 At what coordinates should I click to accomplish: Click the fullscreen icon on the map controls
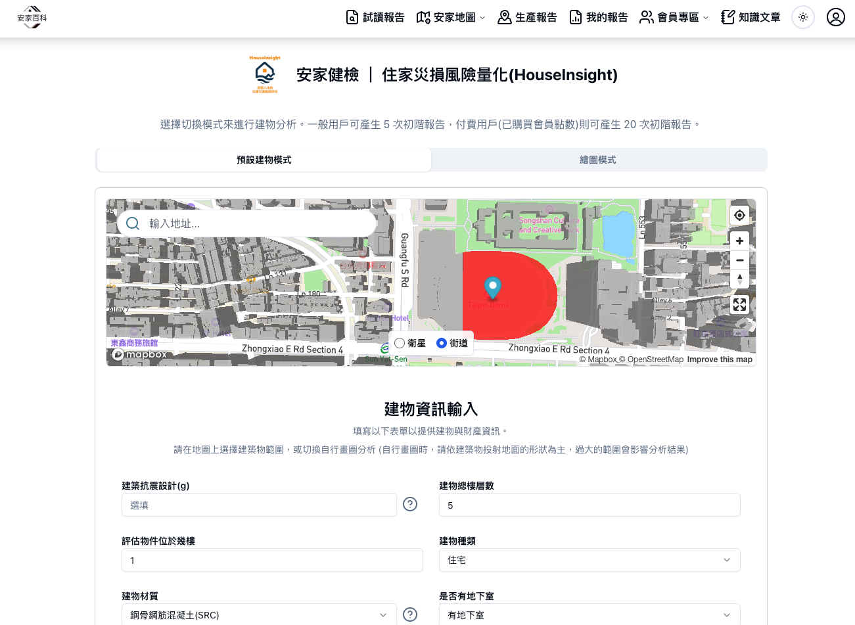(x=739, y=304)
